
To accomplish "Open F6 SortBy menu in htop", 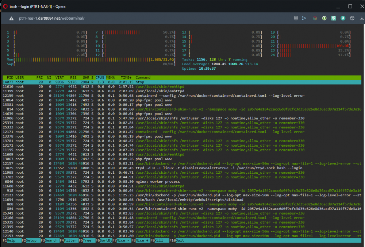I will 104,240.
